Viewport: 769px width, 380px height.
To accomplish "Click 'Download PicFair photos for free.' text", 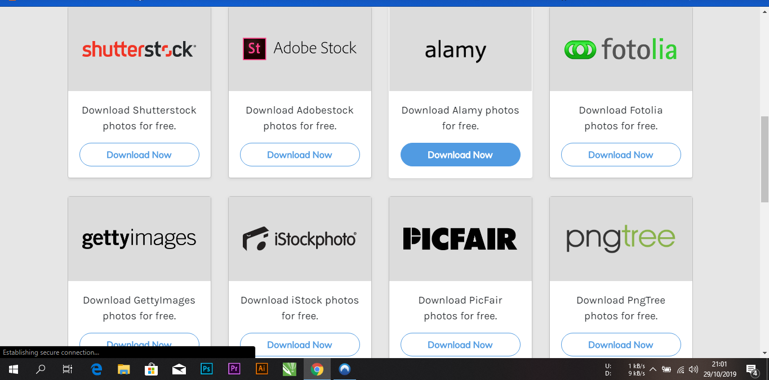I will pos(460,308).
